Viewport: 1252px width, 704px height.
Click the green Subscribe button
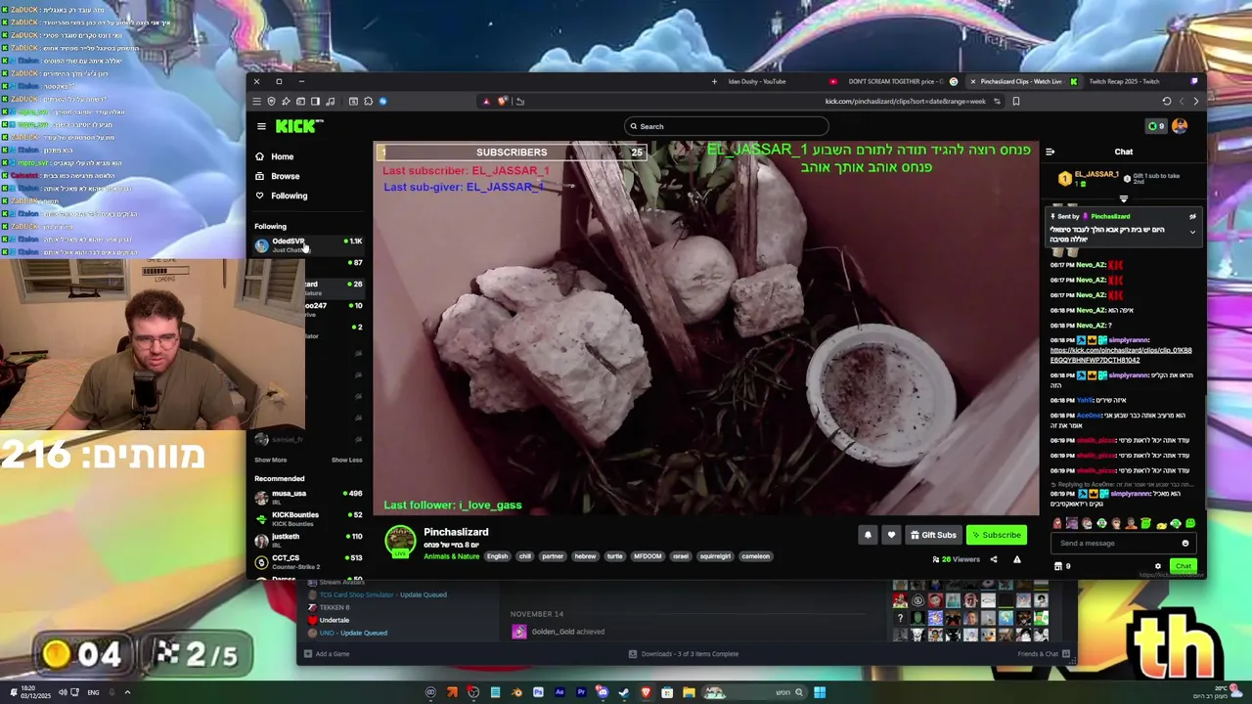(996, 535)
